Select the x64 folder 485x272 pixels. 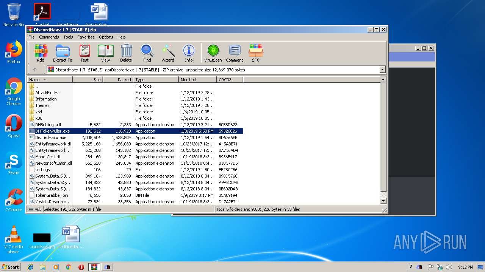point(39,112)
